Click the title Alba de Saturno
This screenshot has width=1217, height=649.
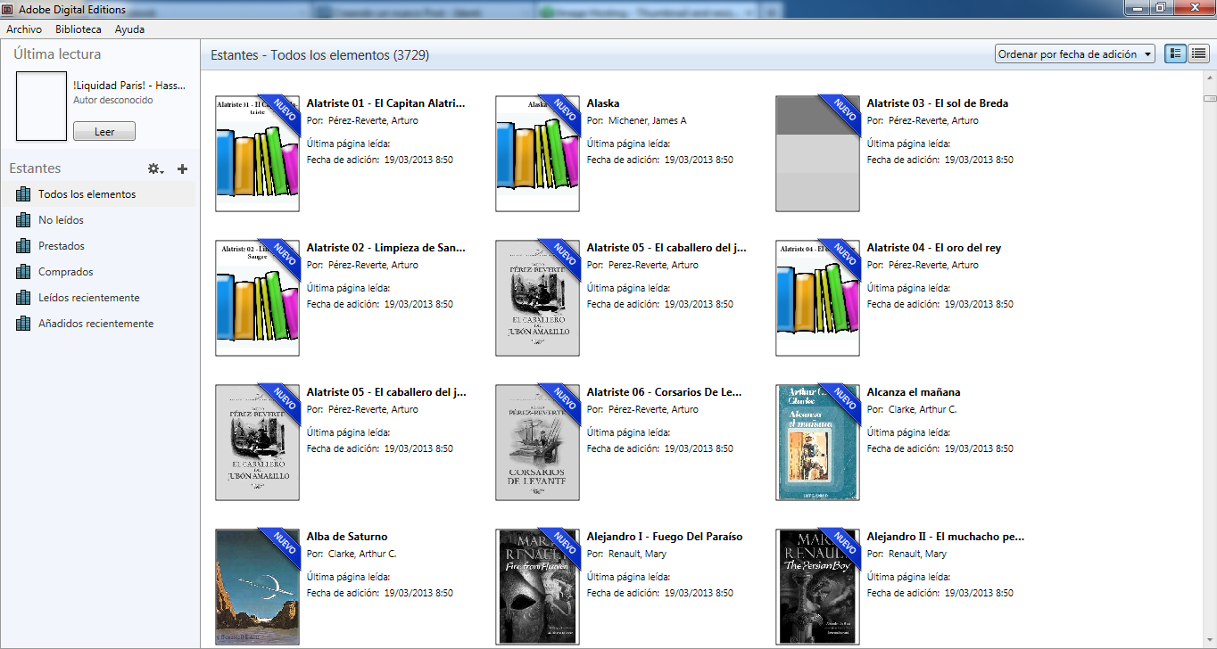tap(347, 537)
